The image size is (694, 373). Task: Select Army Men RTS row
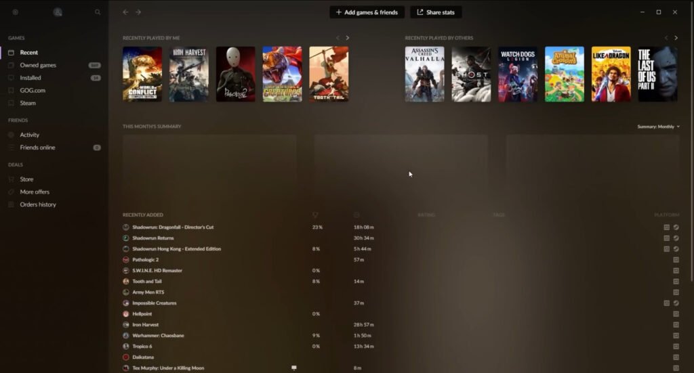point(401,292)
